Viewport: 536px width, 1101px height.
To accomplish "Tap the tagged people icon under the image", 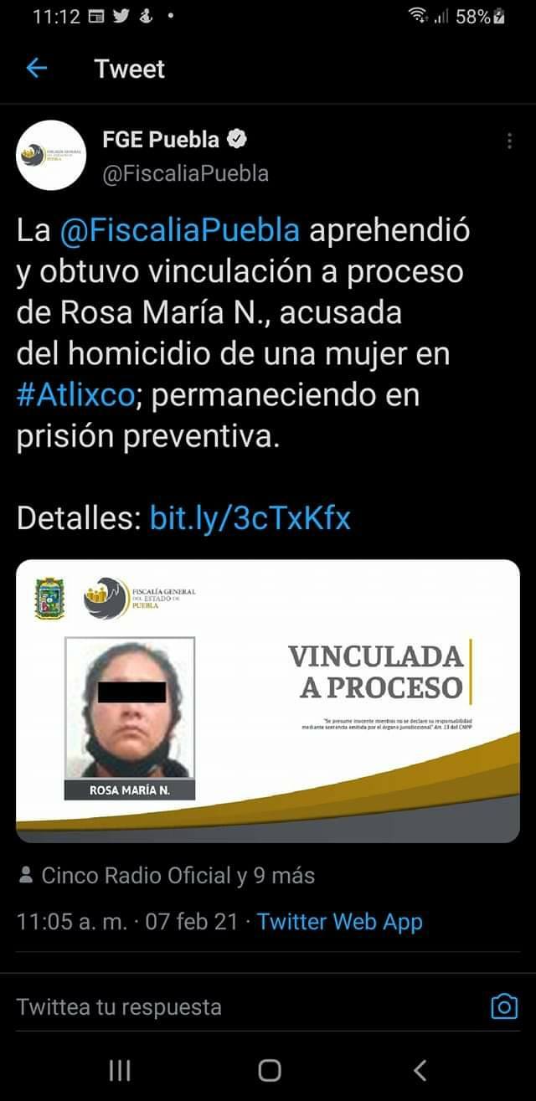I will (26, 876).
